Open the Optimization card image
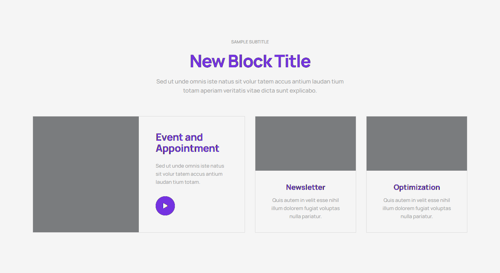 point(416,143)
